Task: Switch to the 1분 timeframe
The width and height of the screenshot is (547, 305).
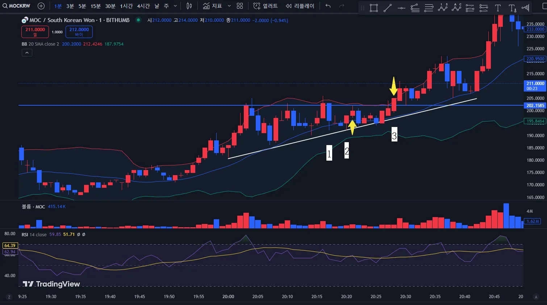Action: coord(58,6)
